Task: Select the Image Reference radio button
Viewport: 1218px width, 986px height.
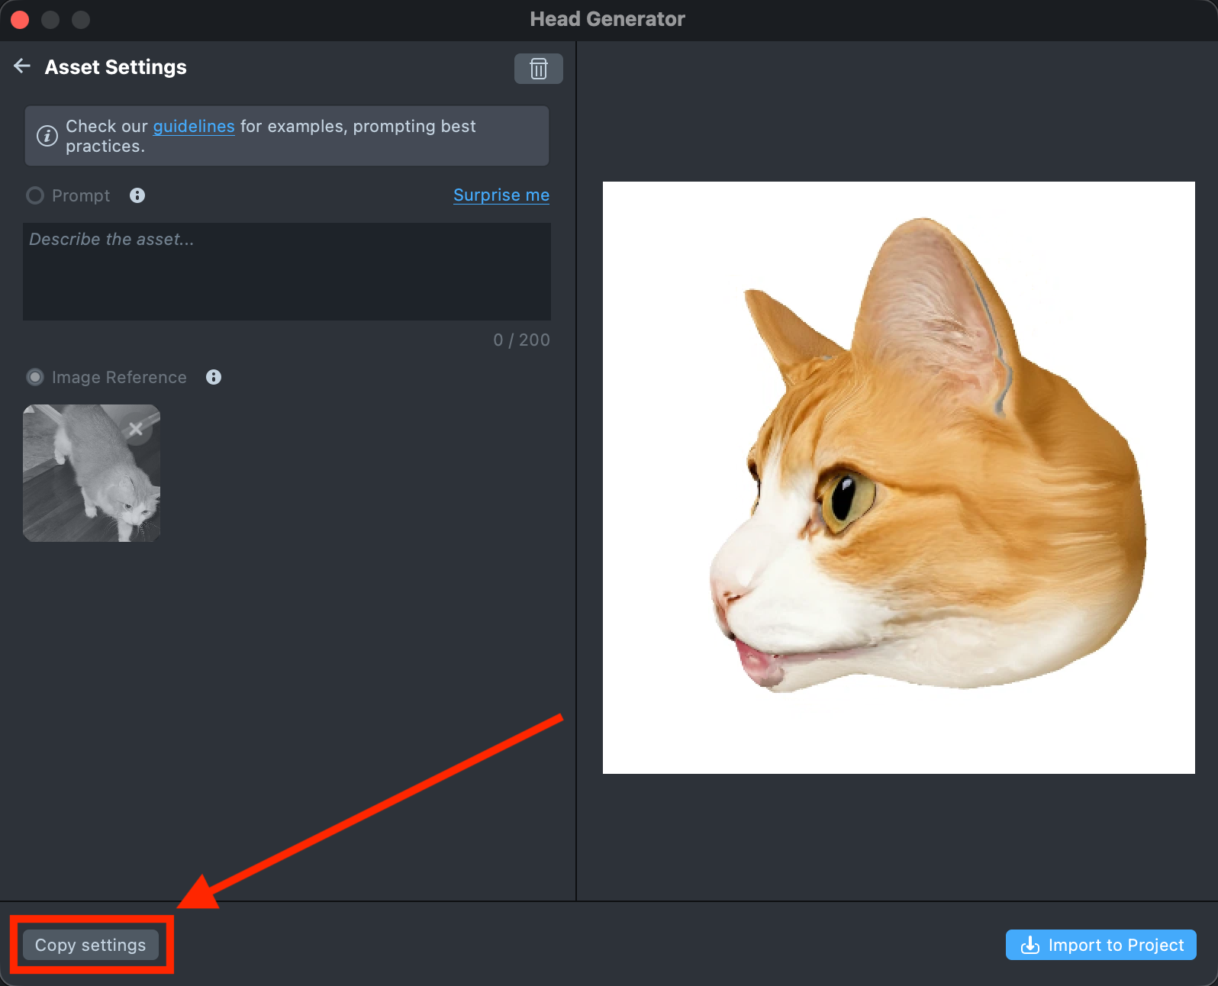Action: pyautogui.click(x=35, y=377)
